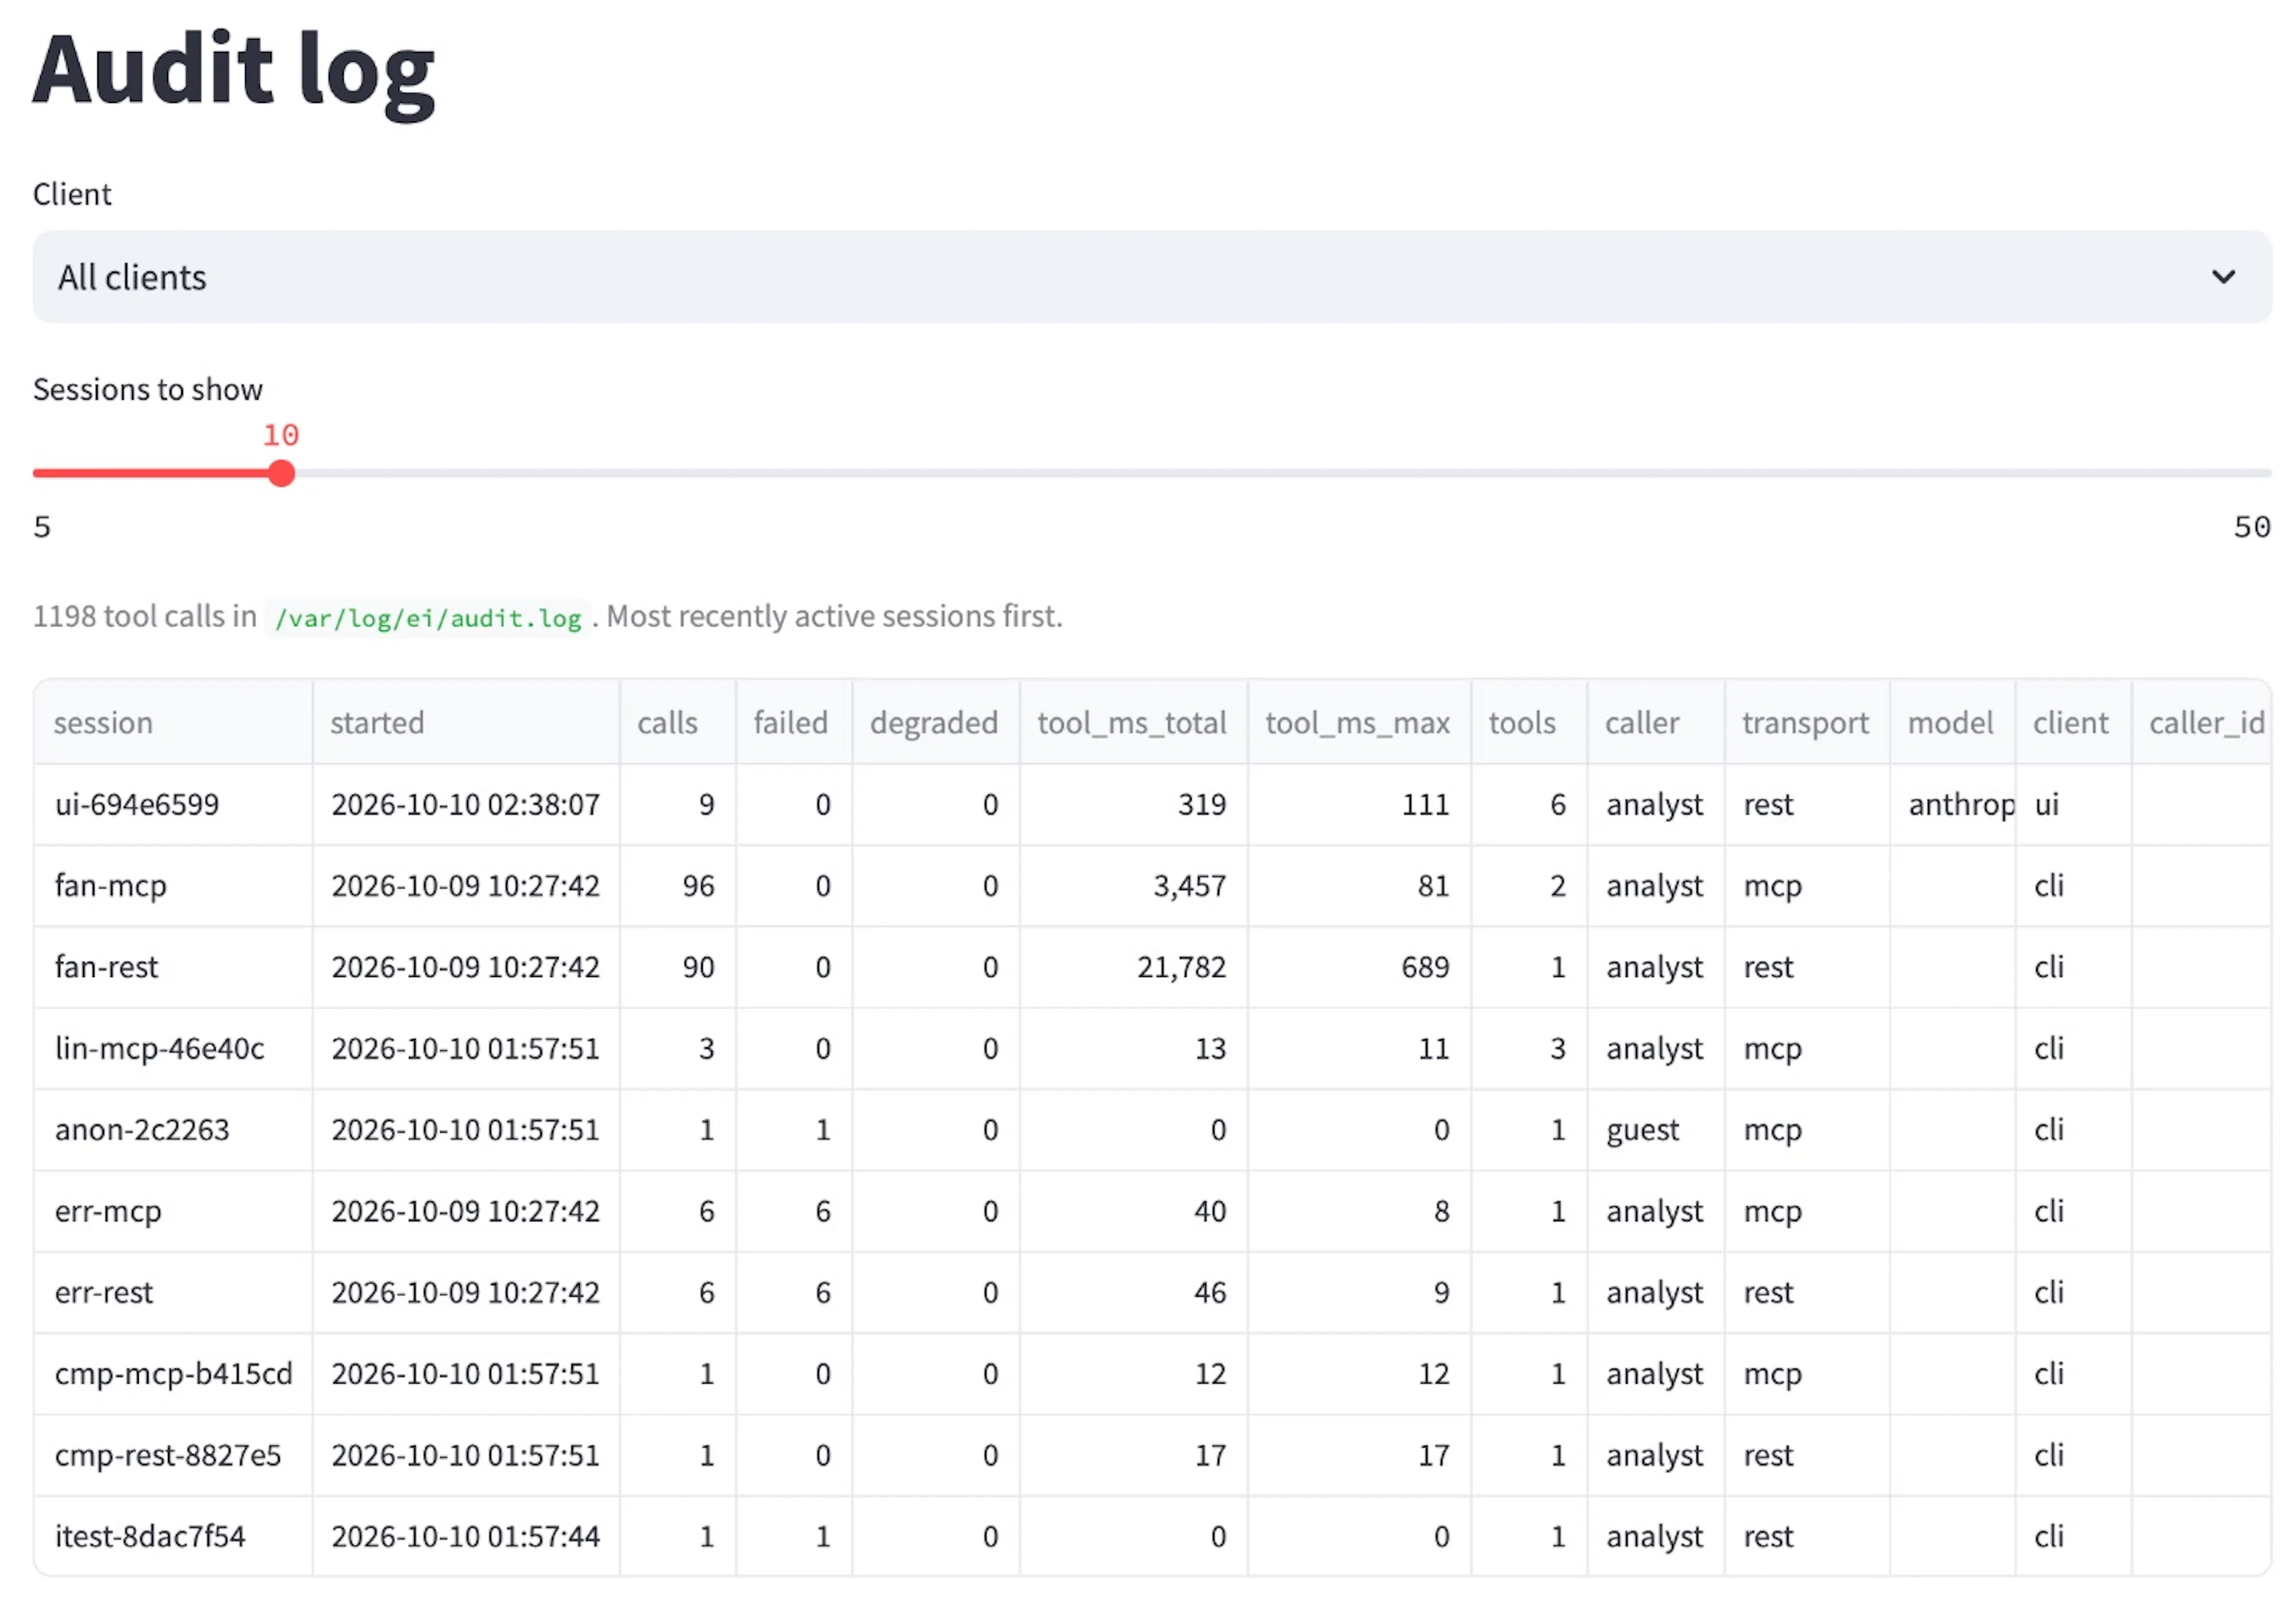Click the Sessions to show slider handle

[x=282, y=473]
